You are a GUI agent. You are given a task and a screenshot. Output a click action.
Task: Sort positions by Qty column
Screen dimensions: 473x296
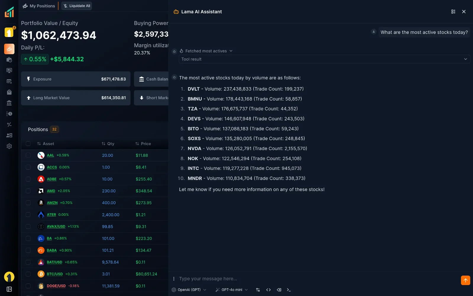pos(108,144)
